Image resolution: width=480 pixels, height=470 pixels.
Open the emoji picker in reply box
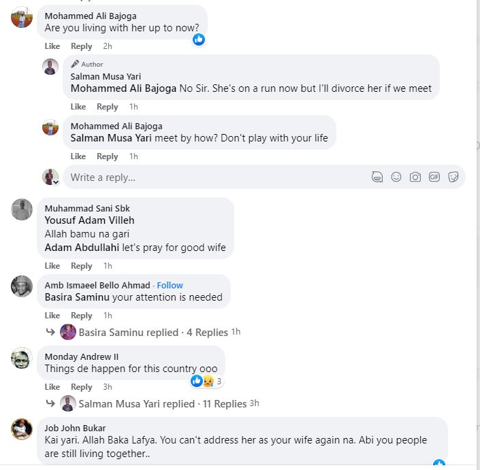click(396, 177)
